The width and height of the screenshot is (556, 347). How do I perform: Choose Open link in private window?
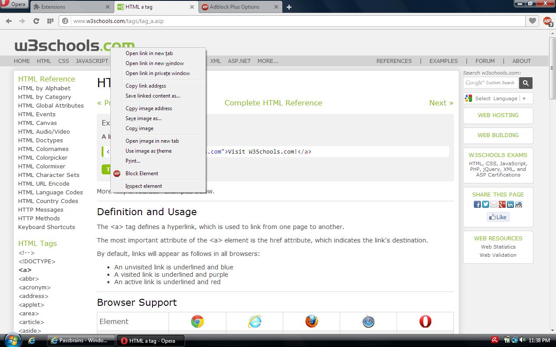158,73
